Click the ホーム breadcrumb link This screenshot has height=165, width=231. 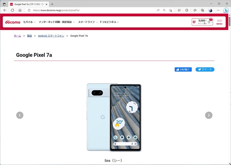[17, 36]
